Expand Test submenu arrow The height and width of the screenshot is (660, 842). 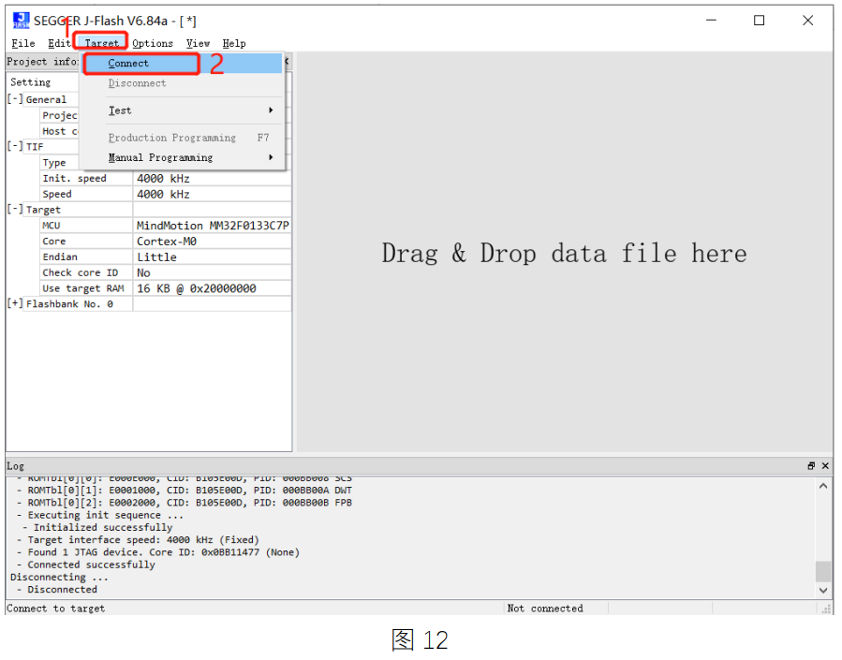271,110
